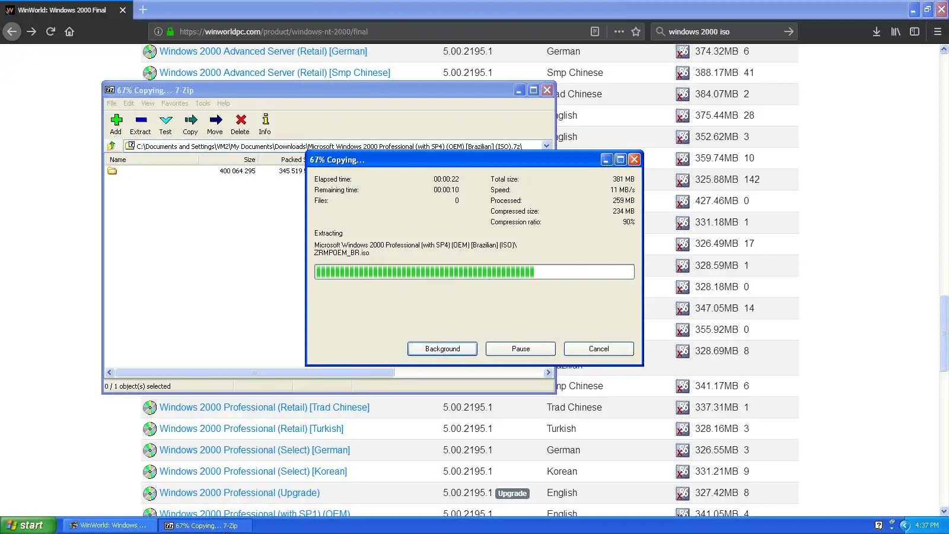Click the 7-Zip horizontal scrollbar thumb
This screenshot has width=949, height=534.
[x=254, y=373]
